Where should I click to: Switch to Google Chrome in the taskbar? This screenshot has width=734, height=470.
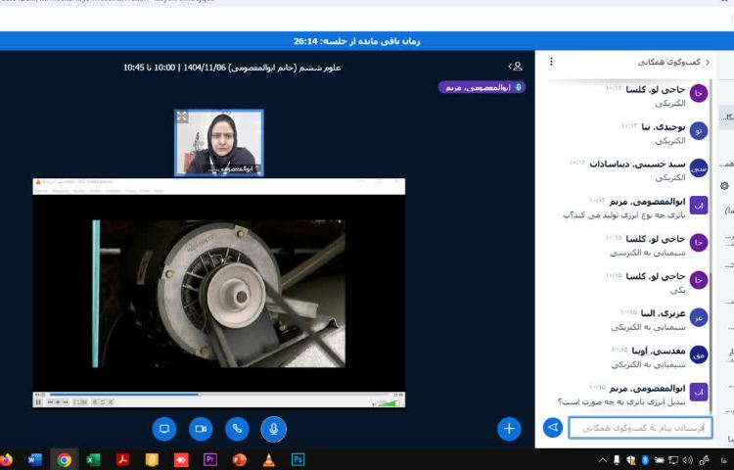(65, 459)
